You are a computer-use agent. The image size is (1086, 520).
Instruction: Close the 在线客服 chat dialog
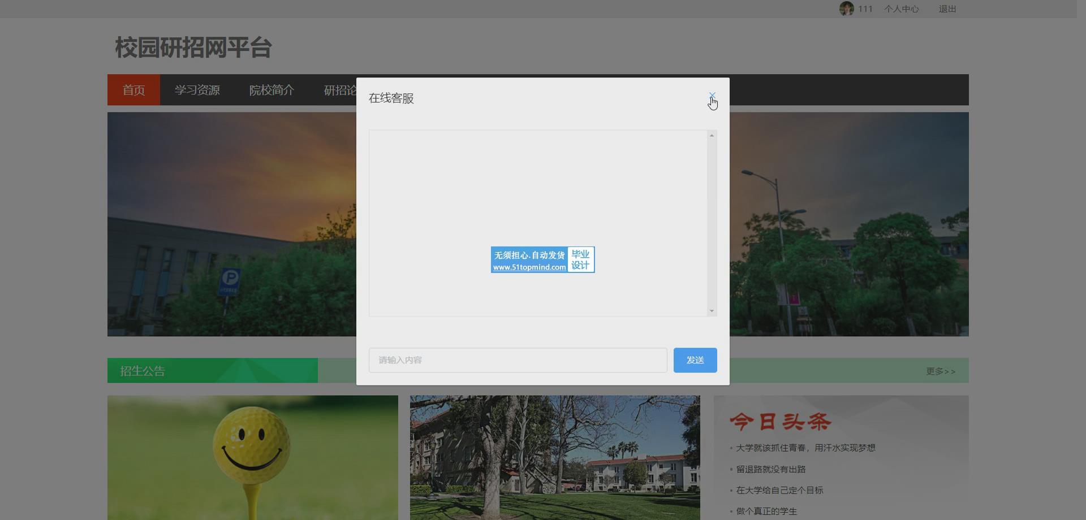(x=712, y=96)
